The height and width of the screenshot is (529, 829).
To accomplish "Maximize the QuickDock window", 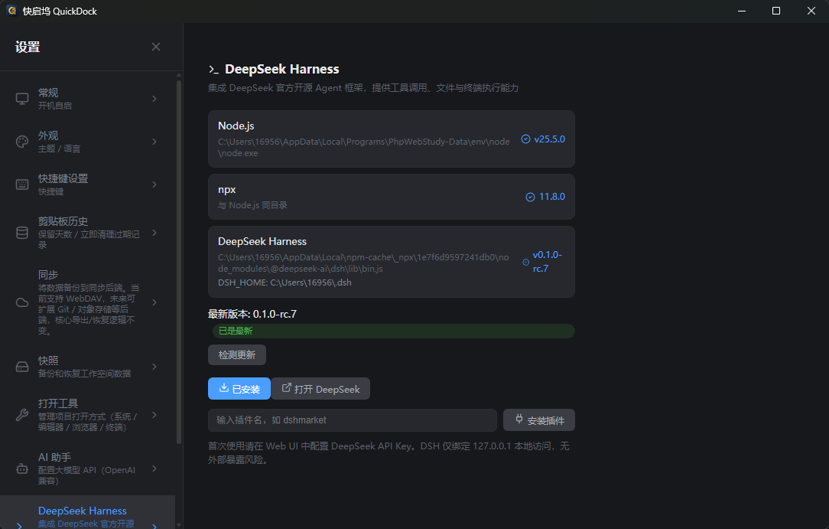I will [x=776, y=11].
